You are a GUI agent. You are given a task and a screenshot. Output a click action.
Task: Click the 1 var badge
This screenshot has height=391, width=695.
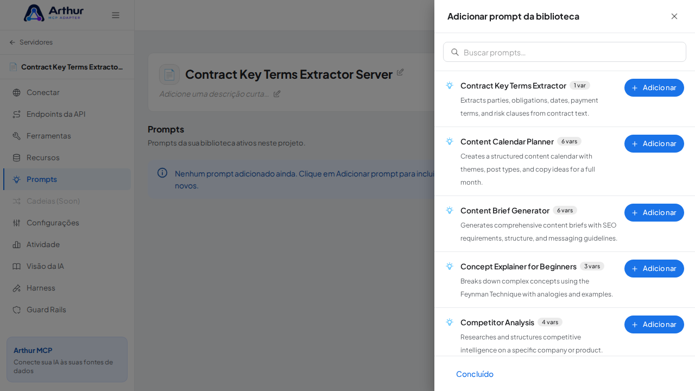[x=580, y=85]
